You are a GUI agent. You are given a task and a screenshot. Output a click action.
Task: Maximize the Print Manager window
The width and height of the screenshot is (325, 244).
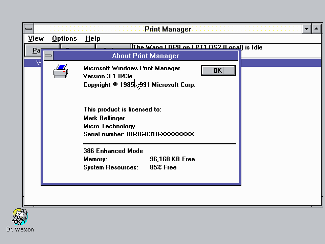click(x=316, y=29)
